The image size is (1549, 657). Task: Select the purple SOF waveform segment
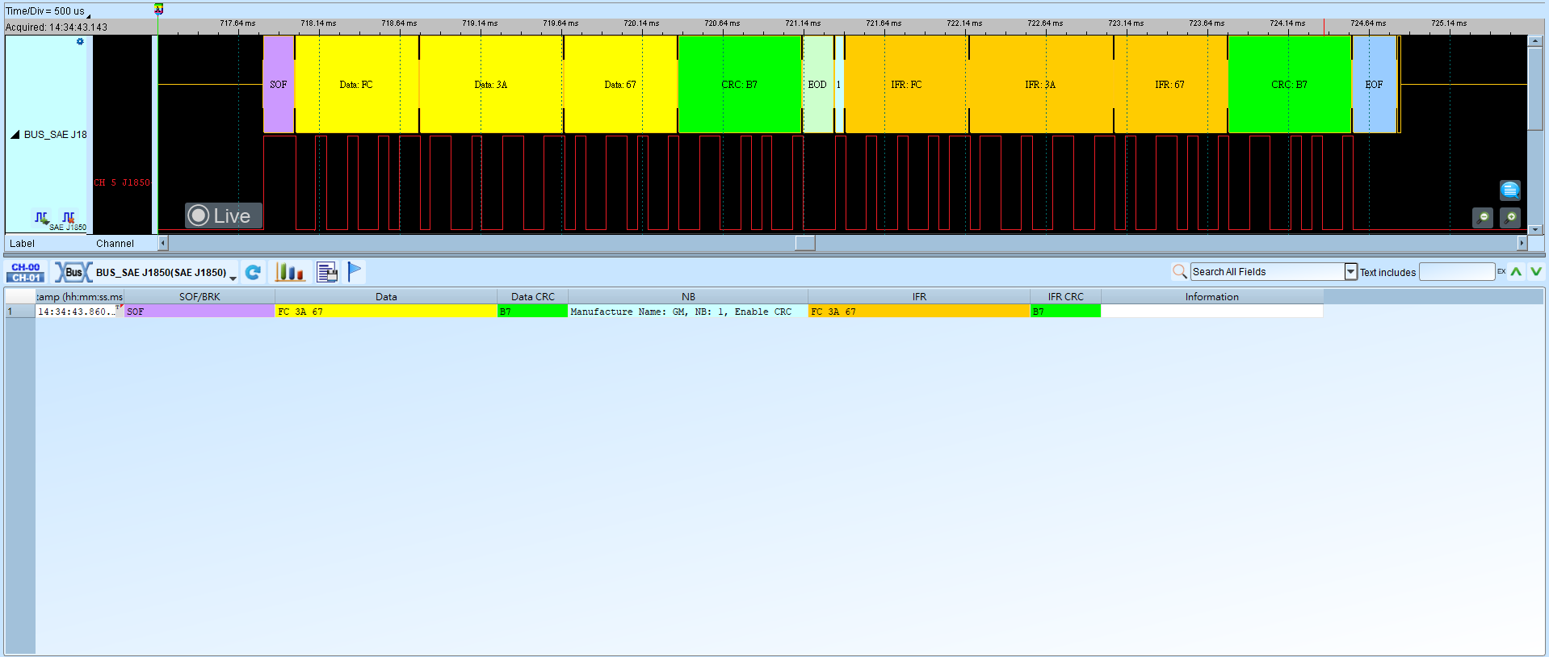[279, 84]
